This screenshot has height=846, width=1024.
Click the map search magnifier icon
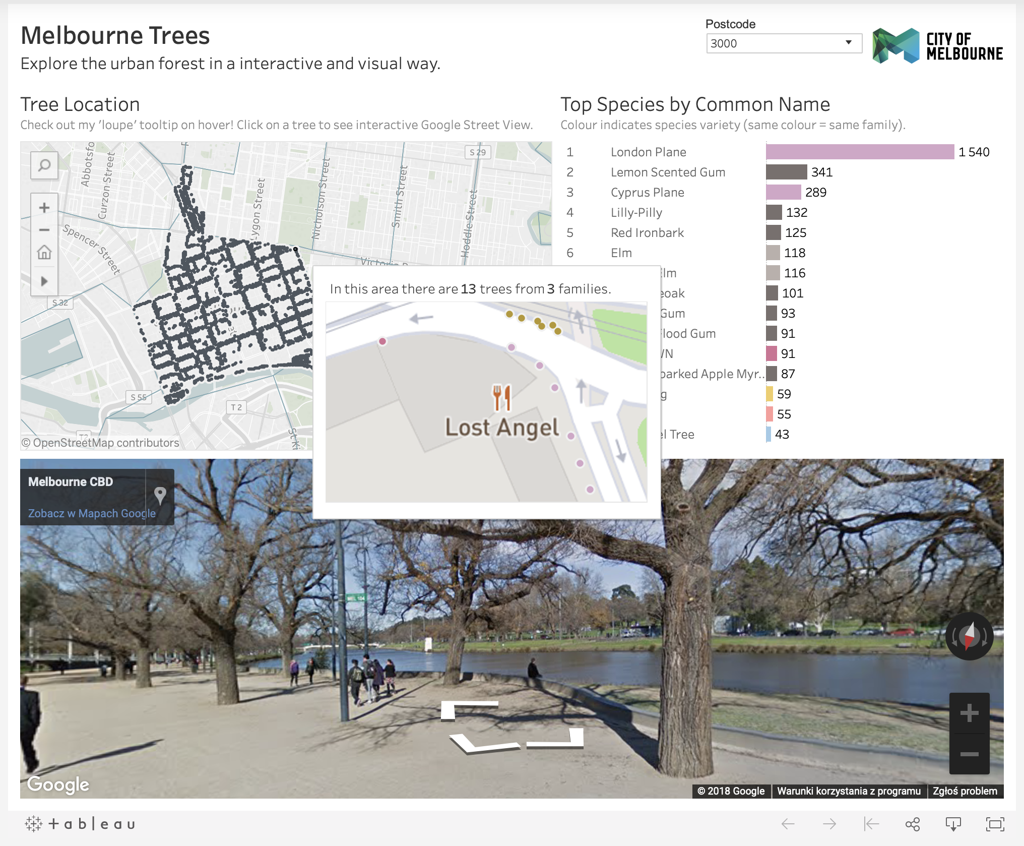pos(44,165)
